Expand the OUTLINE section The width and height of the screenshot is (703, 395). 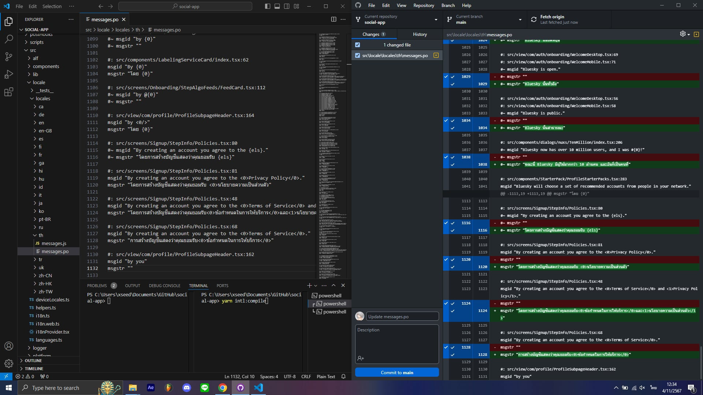[x=33, y=361]
